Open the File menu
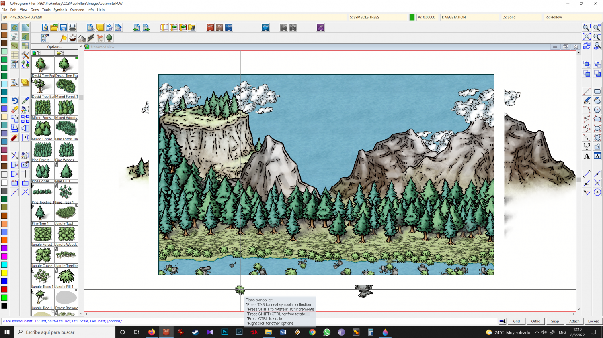Viewport: 603px width, 338px height. tap(4, 10)
